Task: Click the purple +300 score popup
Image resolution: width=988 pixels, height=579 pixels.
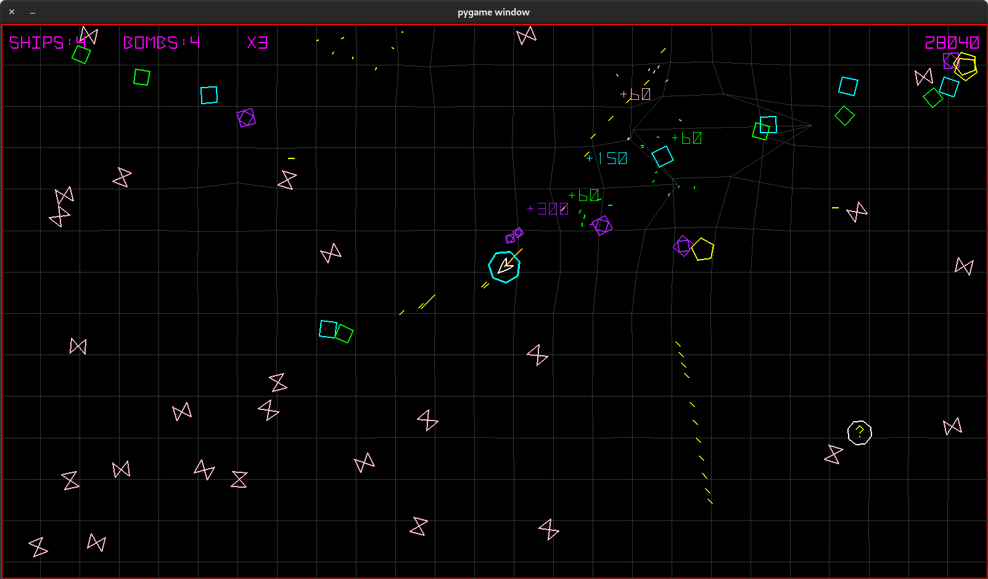Action: point(548,208)
